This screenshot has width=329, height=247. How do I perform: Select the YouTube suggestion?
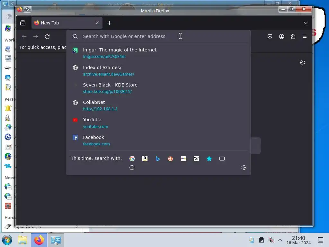tap(158, 123)
